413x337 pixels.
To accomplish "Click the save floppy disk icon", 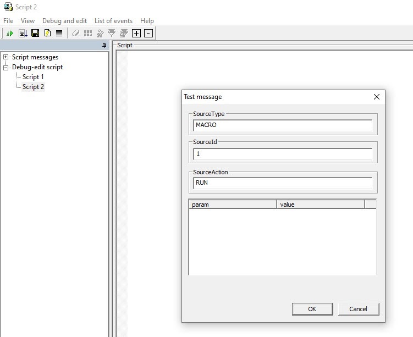I will click(x=35, y=33).
